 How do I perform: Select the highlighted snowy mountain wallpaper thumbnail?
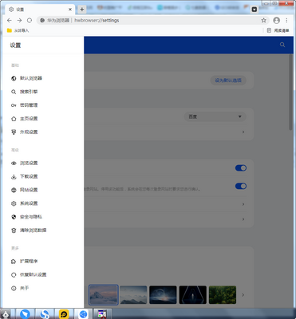[104, 295]
